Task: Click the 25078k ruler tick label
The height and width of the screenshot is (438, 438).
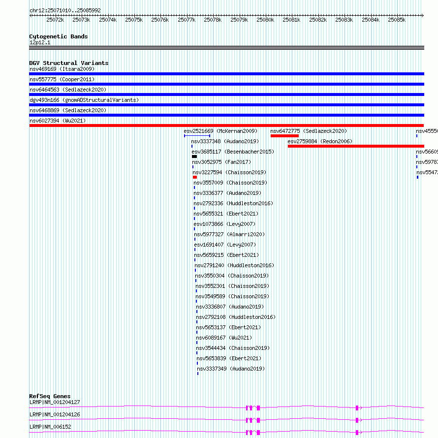Action: click(213, 20)
